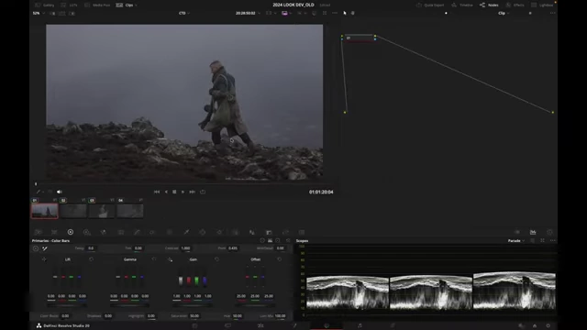The height and width of the screenshot is (330, 587).
Task: Pick white point next to Gain
Action: pyautogui.click(x=170, y=259)
